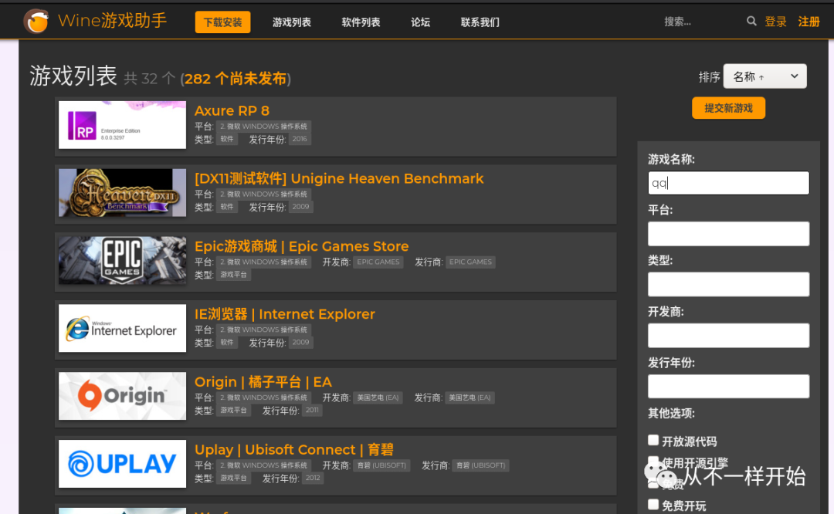This screenshot has width=834, height=514.
Task: Click the magnifier search icon
Action: tap(751, 22)
